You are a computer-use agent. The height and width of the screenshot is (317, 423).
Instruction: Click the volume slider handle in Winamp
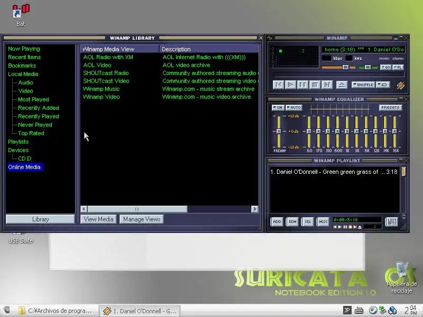pyautogui.click(x=346, y=68)
